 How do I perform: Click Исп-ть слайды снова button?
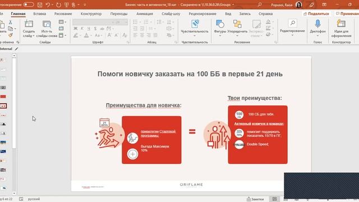[47, 29]
